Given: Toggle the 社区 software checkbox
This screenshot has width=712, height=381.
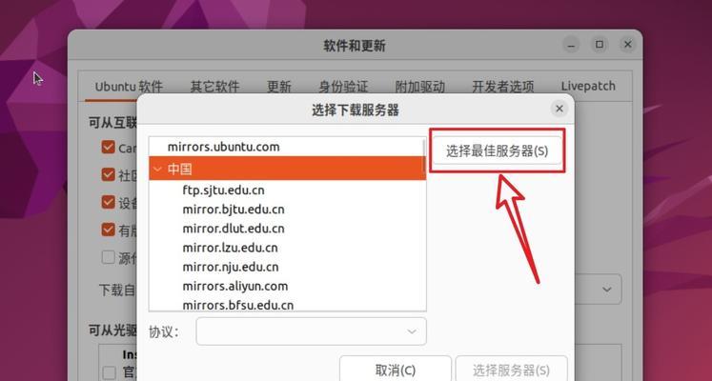Looking at the screenshot, I should point(108,174).
